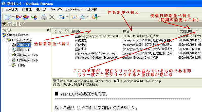Click sender address in preview pane header
This screenshot has height=112, width=202.
[89, 81]
